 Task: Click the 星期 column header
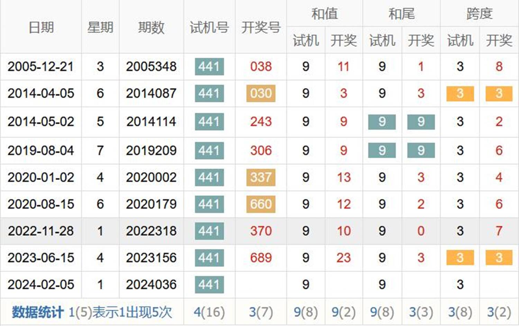(100, 27)
